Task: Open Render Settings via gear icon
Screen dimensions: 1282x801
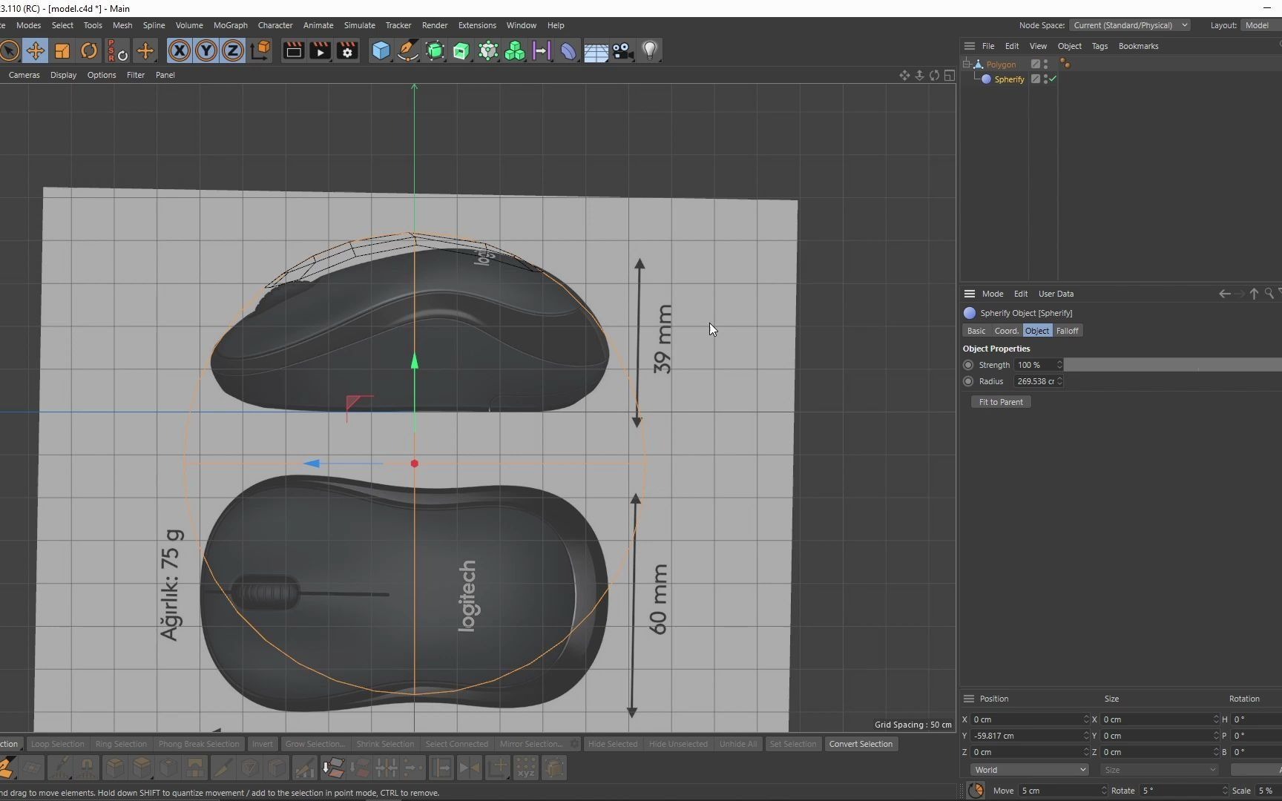Action: [x=347, y=50]
